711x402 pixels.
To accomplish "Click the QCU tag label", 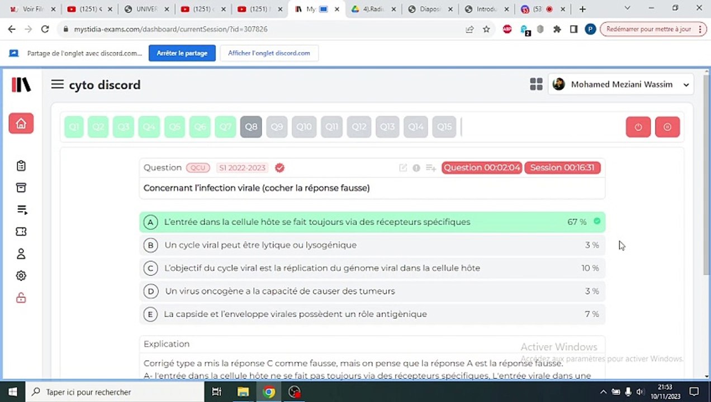I will tap(198, 167).
